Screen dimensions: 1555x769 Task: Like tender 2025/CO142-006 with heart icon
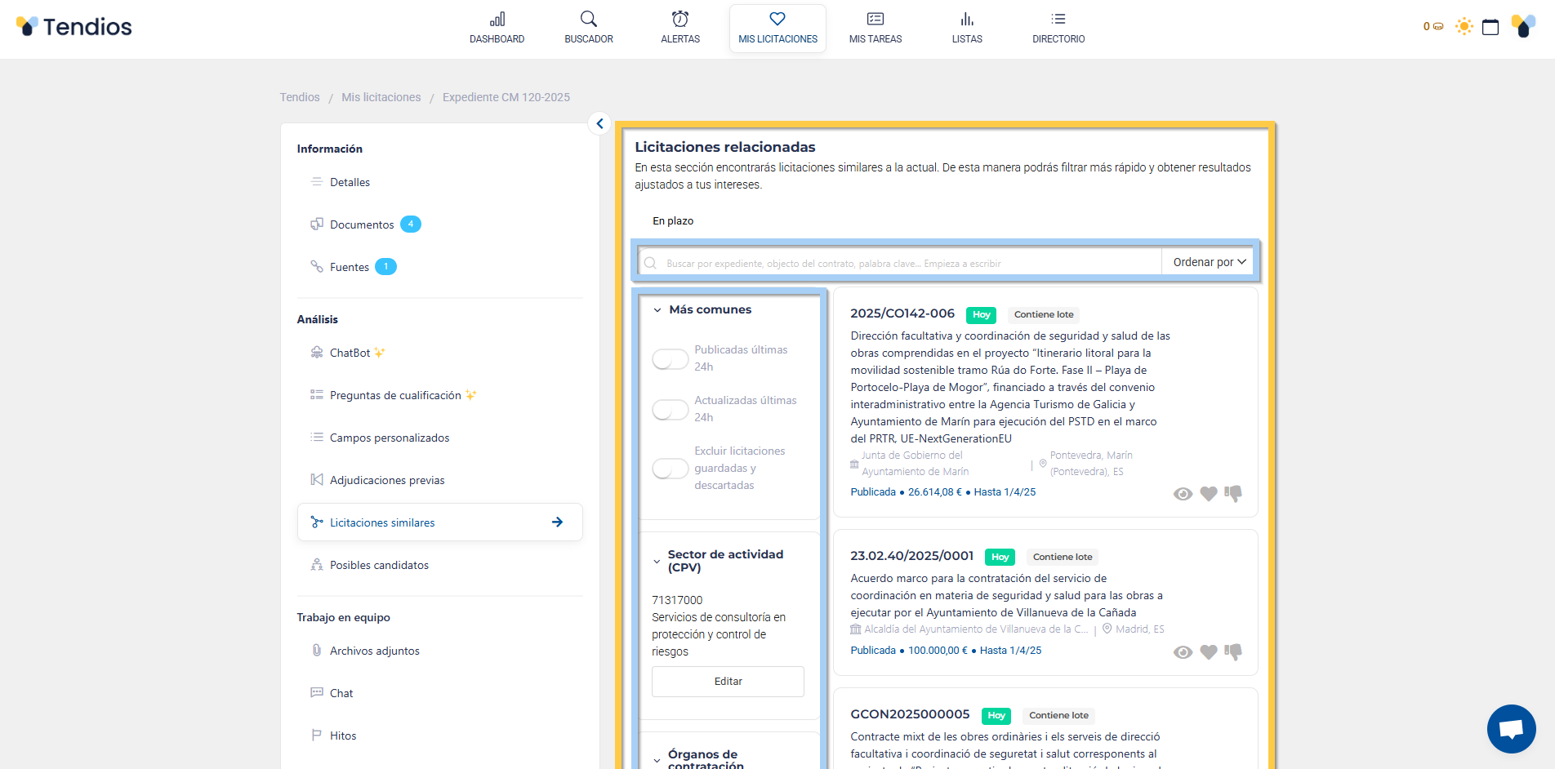1208,494
